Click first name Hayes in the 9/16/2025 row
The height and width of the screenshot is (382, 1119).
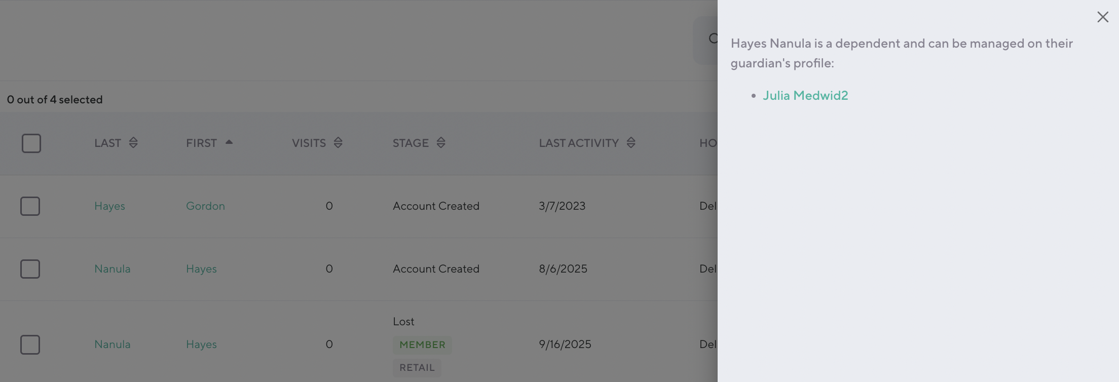(x=201, y=345)
